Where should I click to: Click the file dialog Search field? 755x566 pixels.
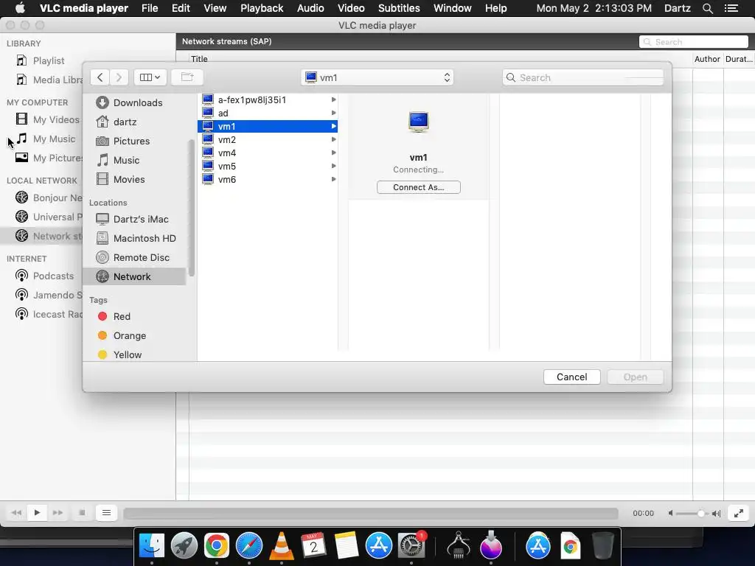click(x=582, y=77)
